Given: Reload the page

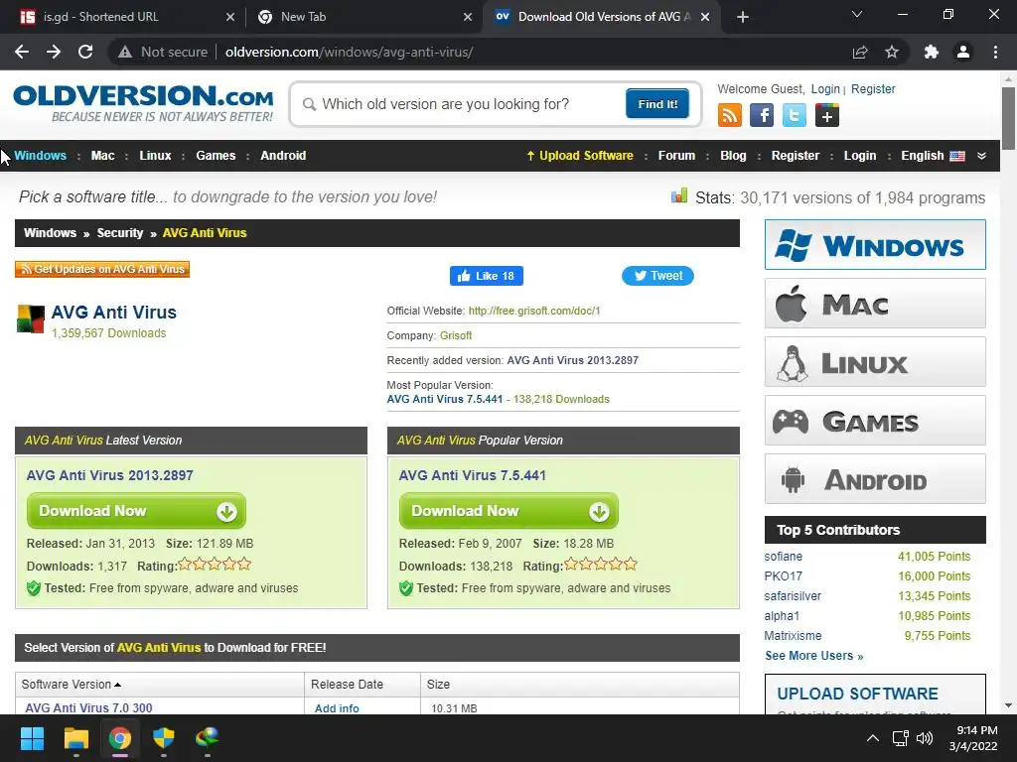Looking at the screenshot, I should click(85, 52).
